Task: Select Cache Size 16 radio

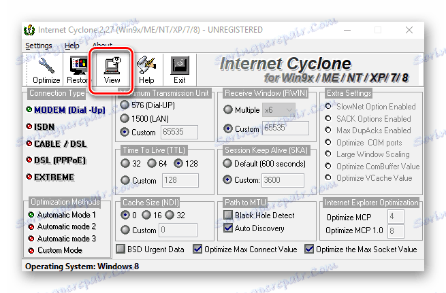Action: [146, 215]
